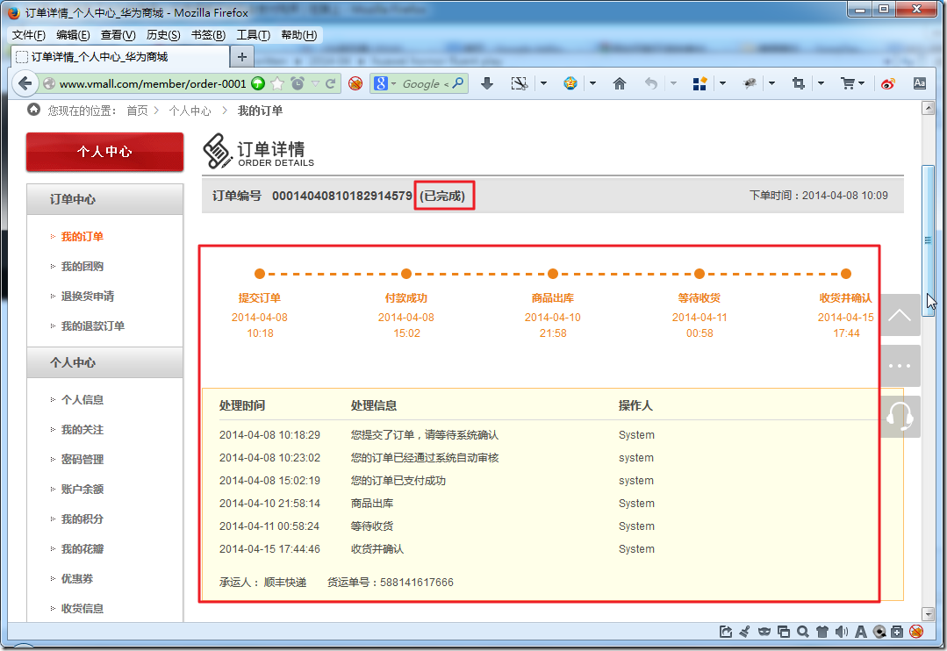Screen dimensions: 947x651
Task: Open the 查看(V) menu
Action: (x=118, y=35)
